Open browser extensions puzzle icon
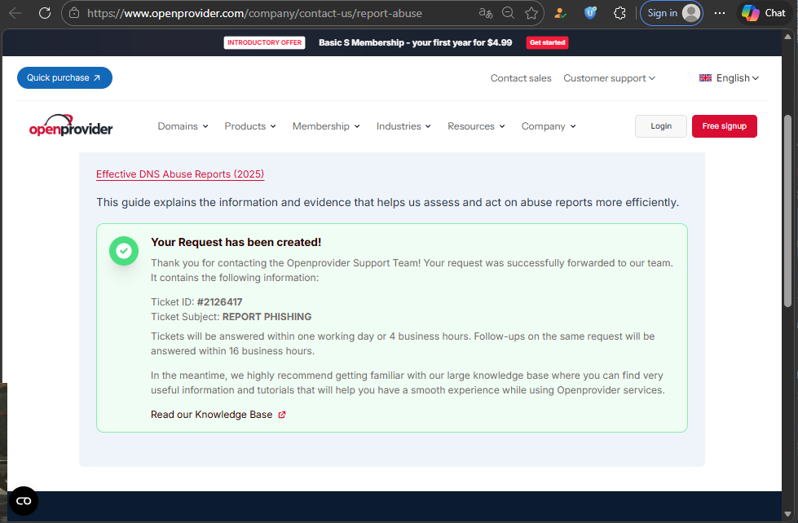 [619, 13]
